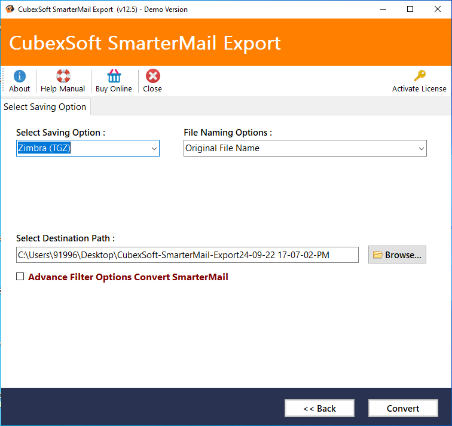Go back with the << Back button
This screenshot has height=426, width=452.
click(319, 408)
